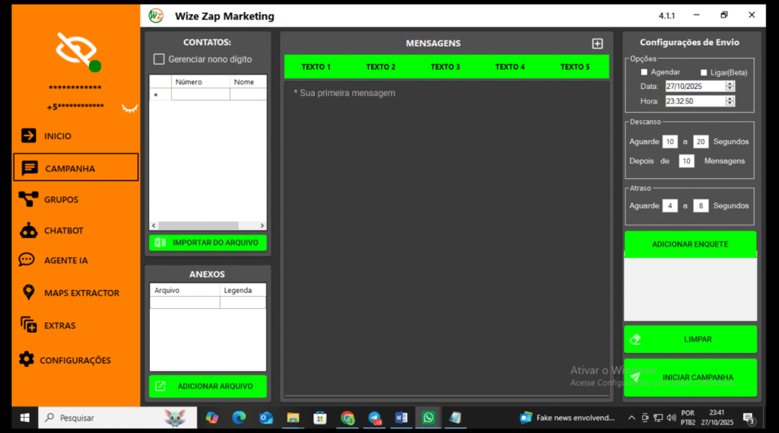
Task: Open the Grupos section icon
Action: [28, 199]
